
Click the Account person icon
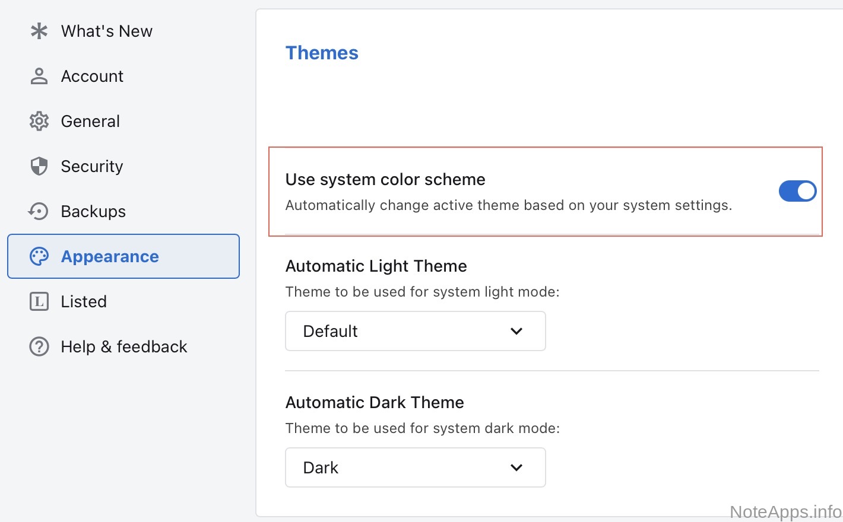click(39, 76)
